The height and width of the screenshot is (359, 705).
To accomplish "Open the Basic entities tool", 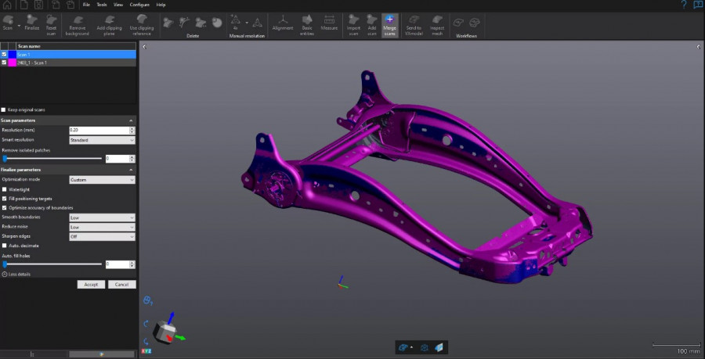I will 307,25.
